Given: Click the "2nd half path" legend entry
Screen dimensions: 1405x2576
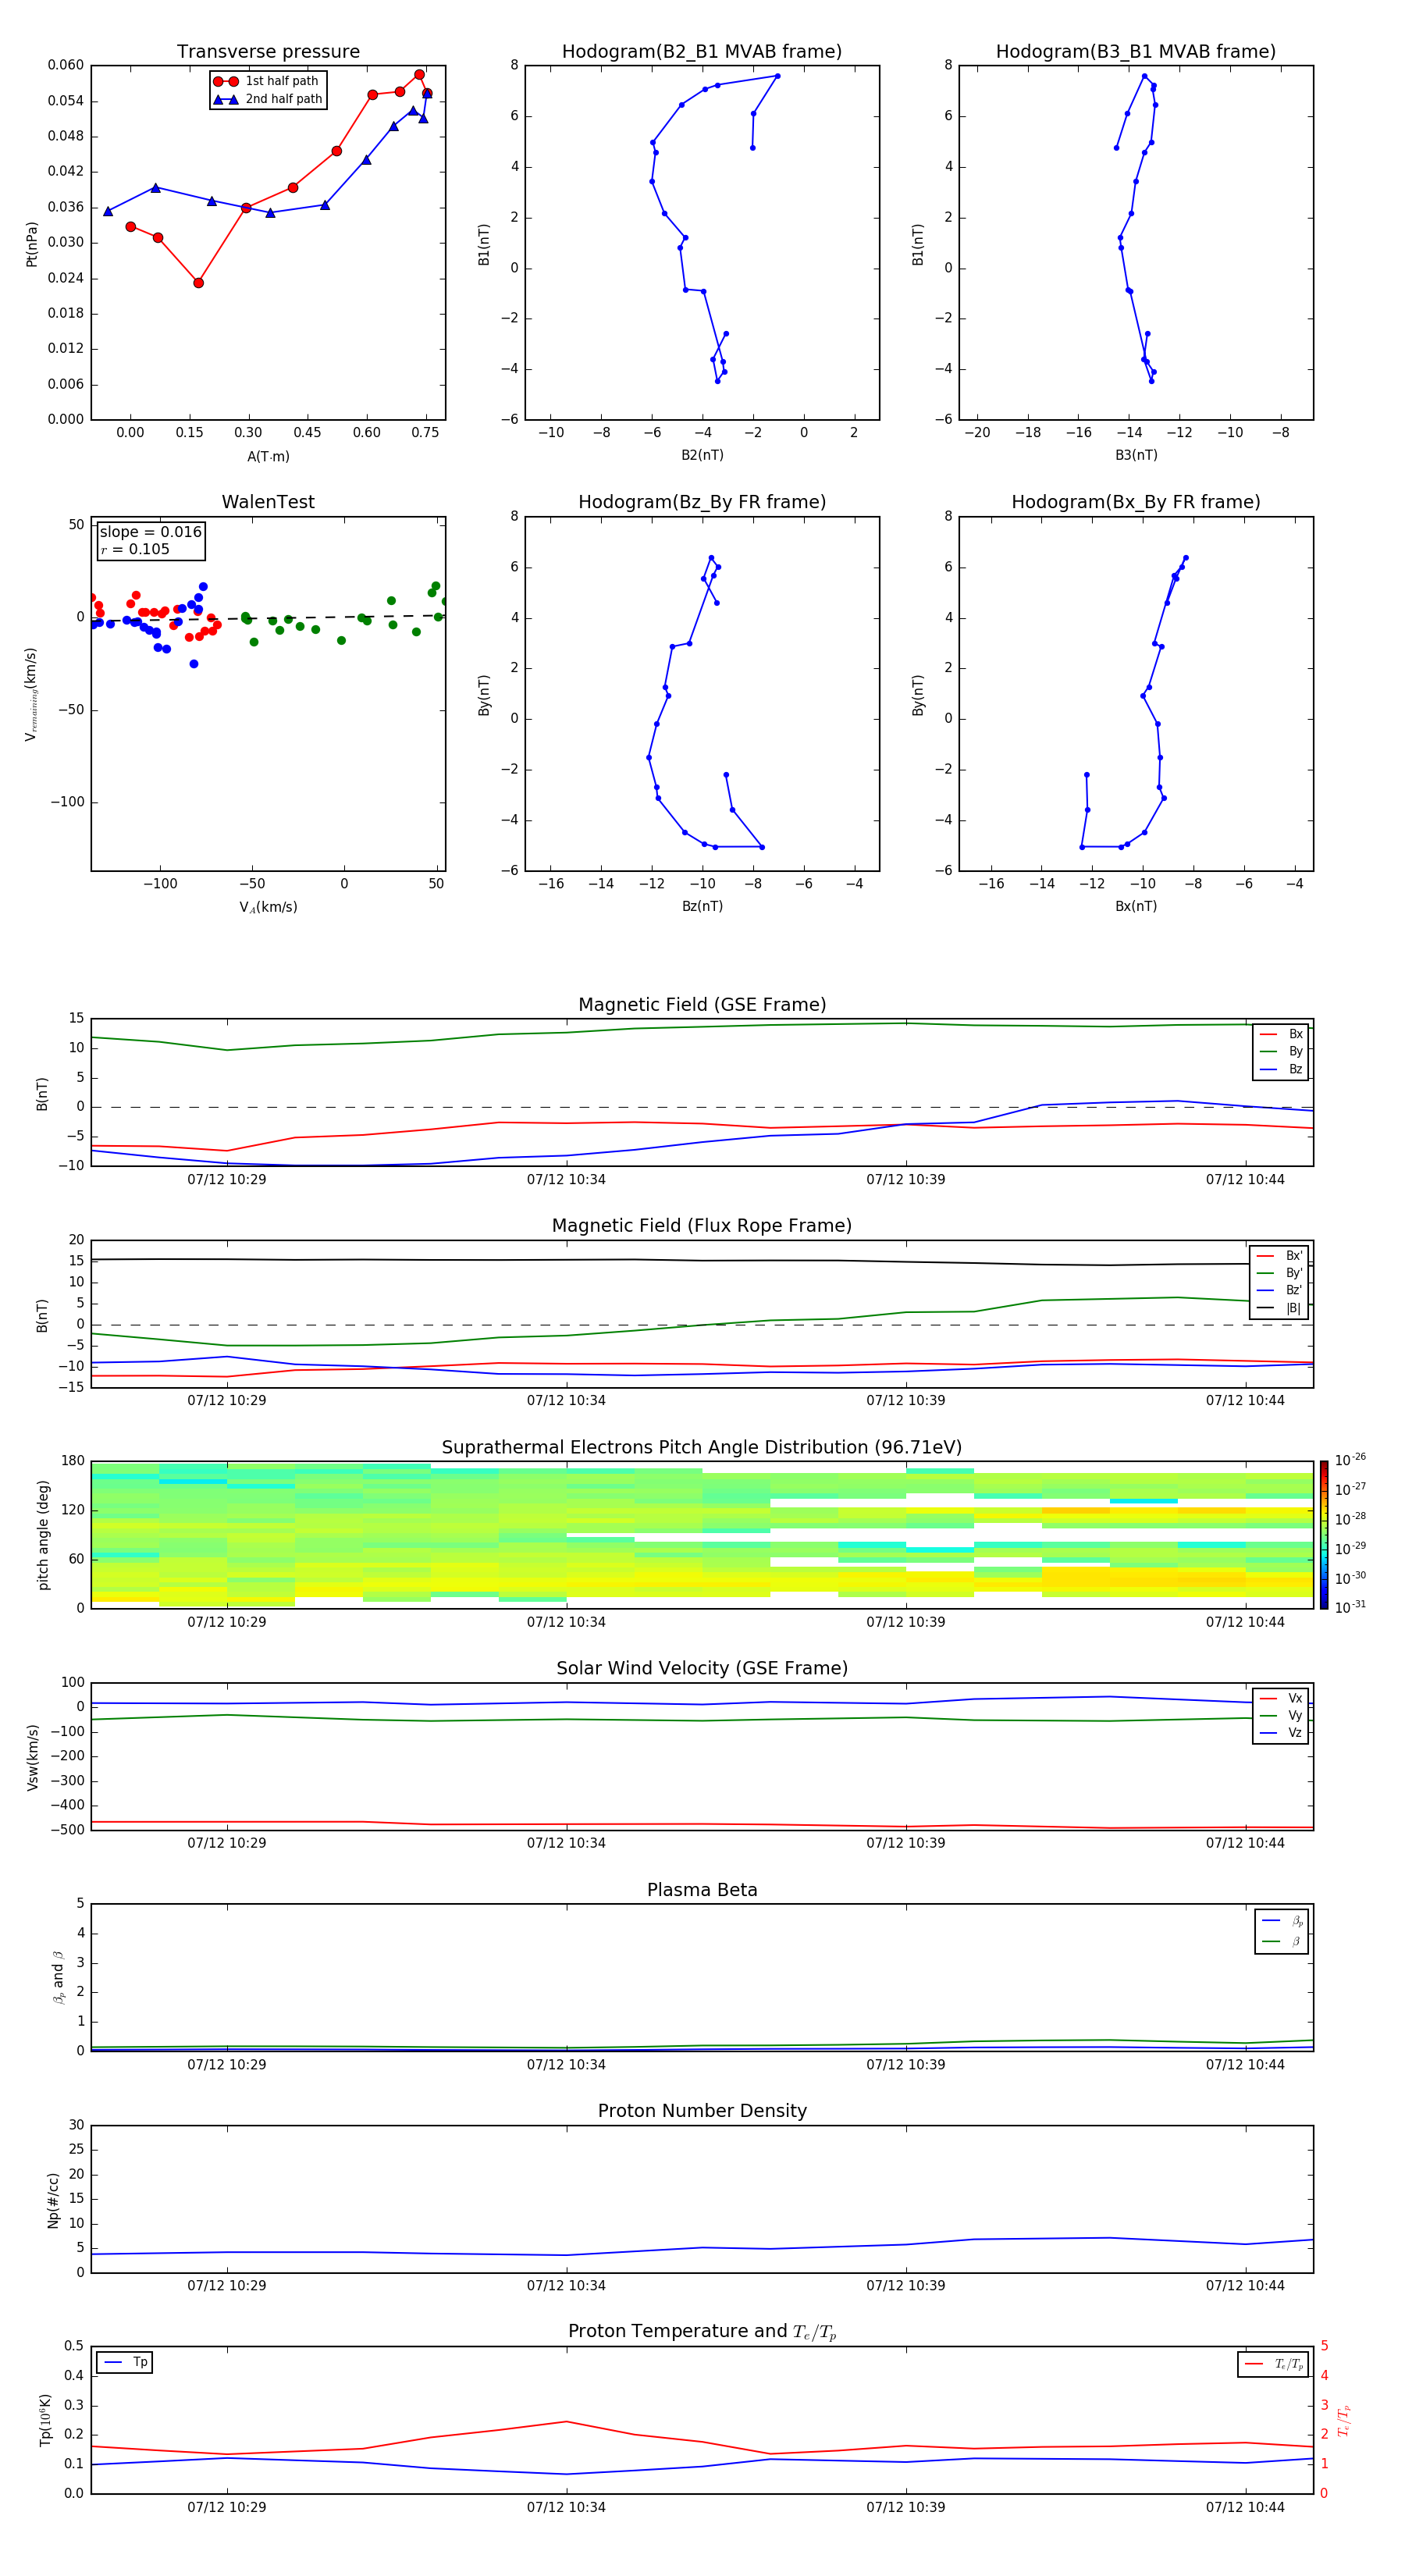Looking at the screenshot, I should [268, 99].
